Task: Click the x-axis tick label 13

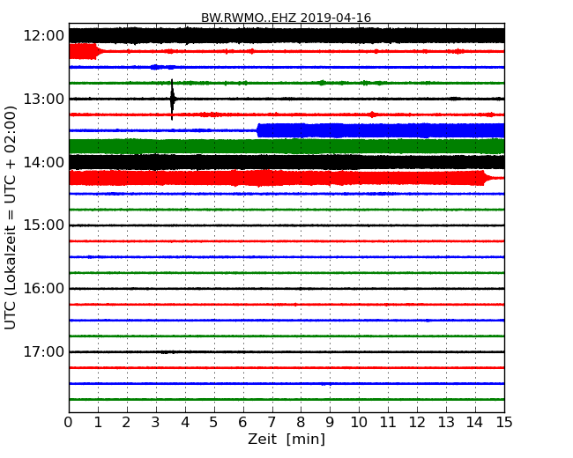Action: [x=446, y=422]
